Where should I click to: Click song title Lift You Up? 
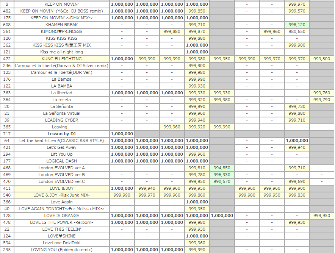pyautogui.click(x=61, y=155)
